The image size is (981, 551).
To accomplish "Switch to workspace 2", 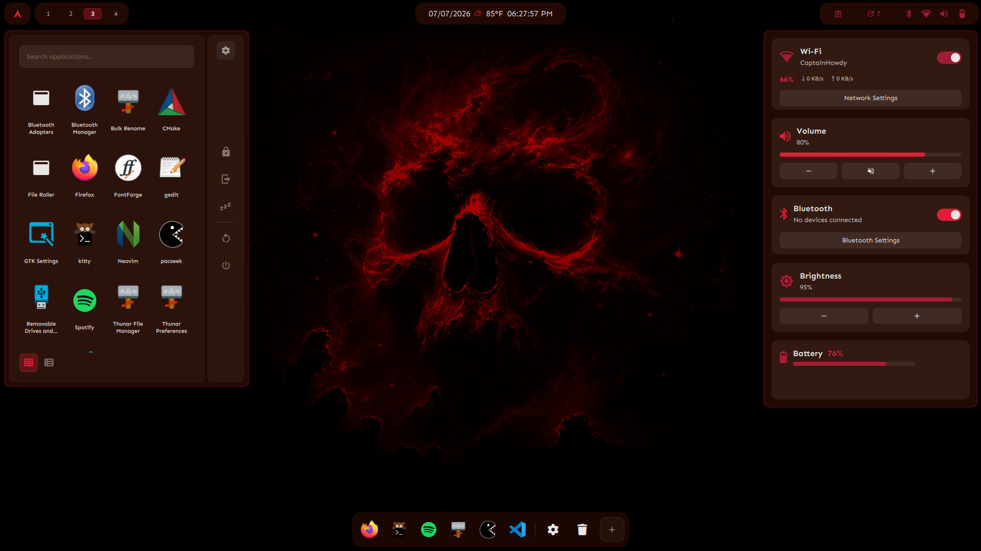I will tap(71, 14).
